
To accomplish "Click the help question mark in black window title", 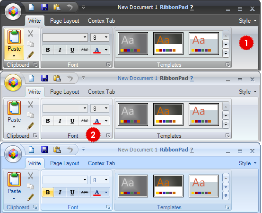I will (192, 8).
